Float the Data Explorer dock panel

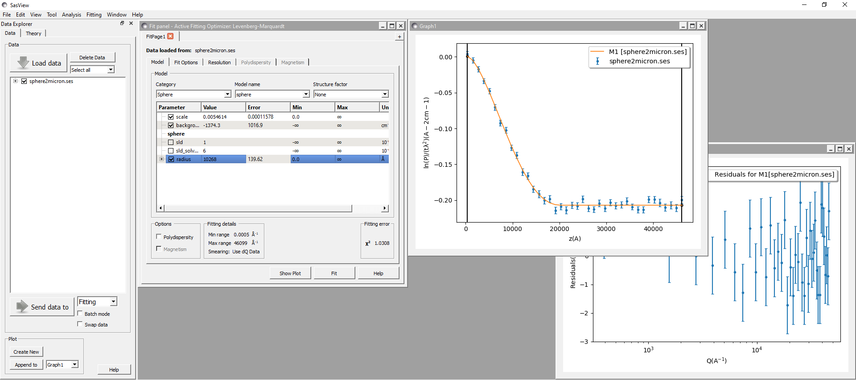point(122,23)
